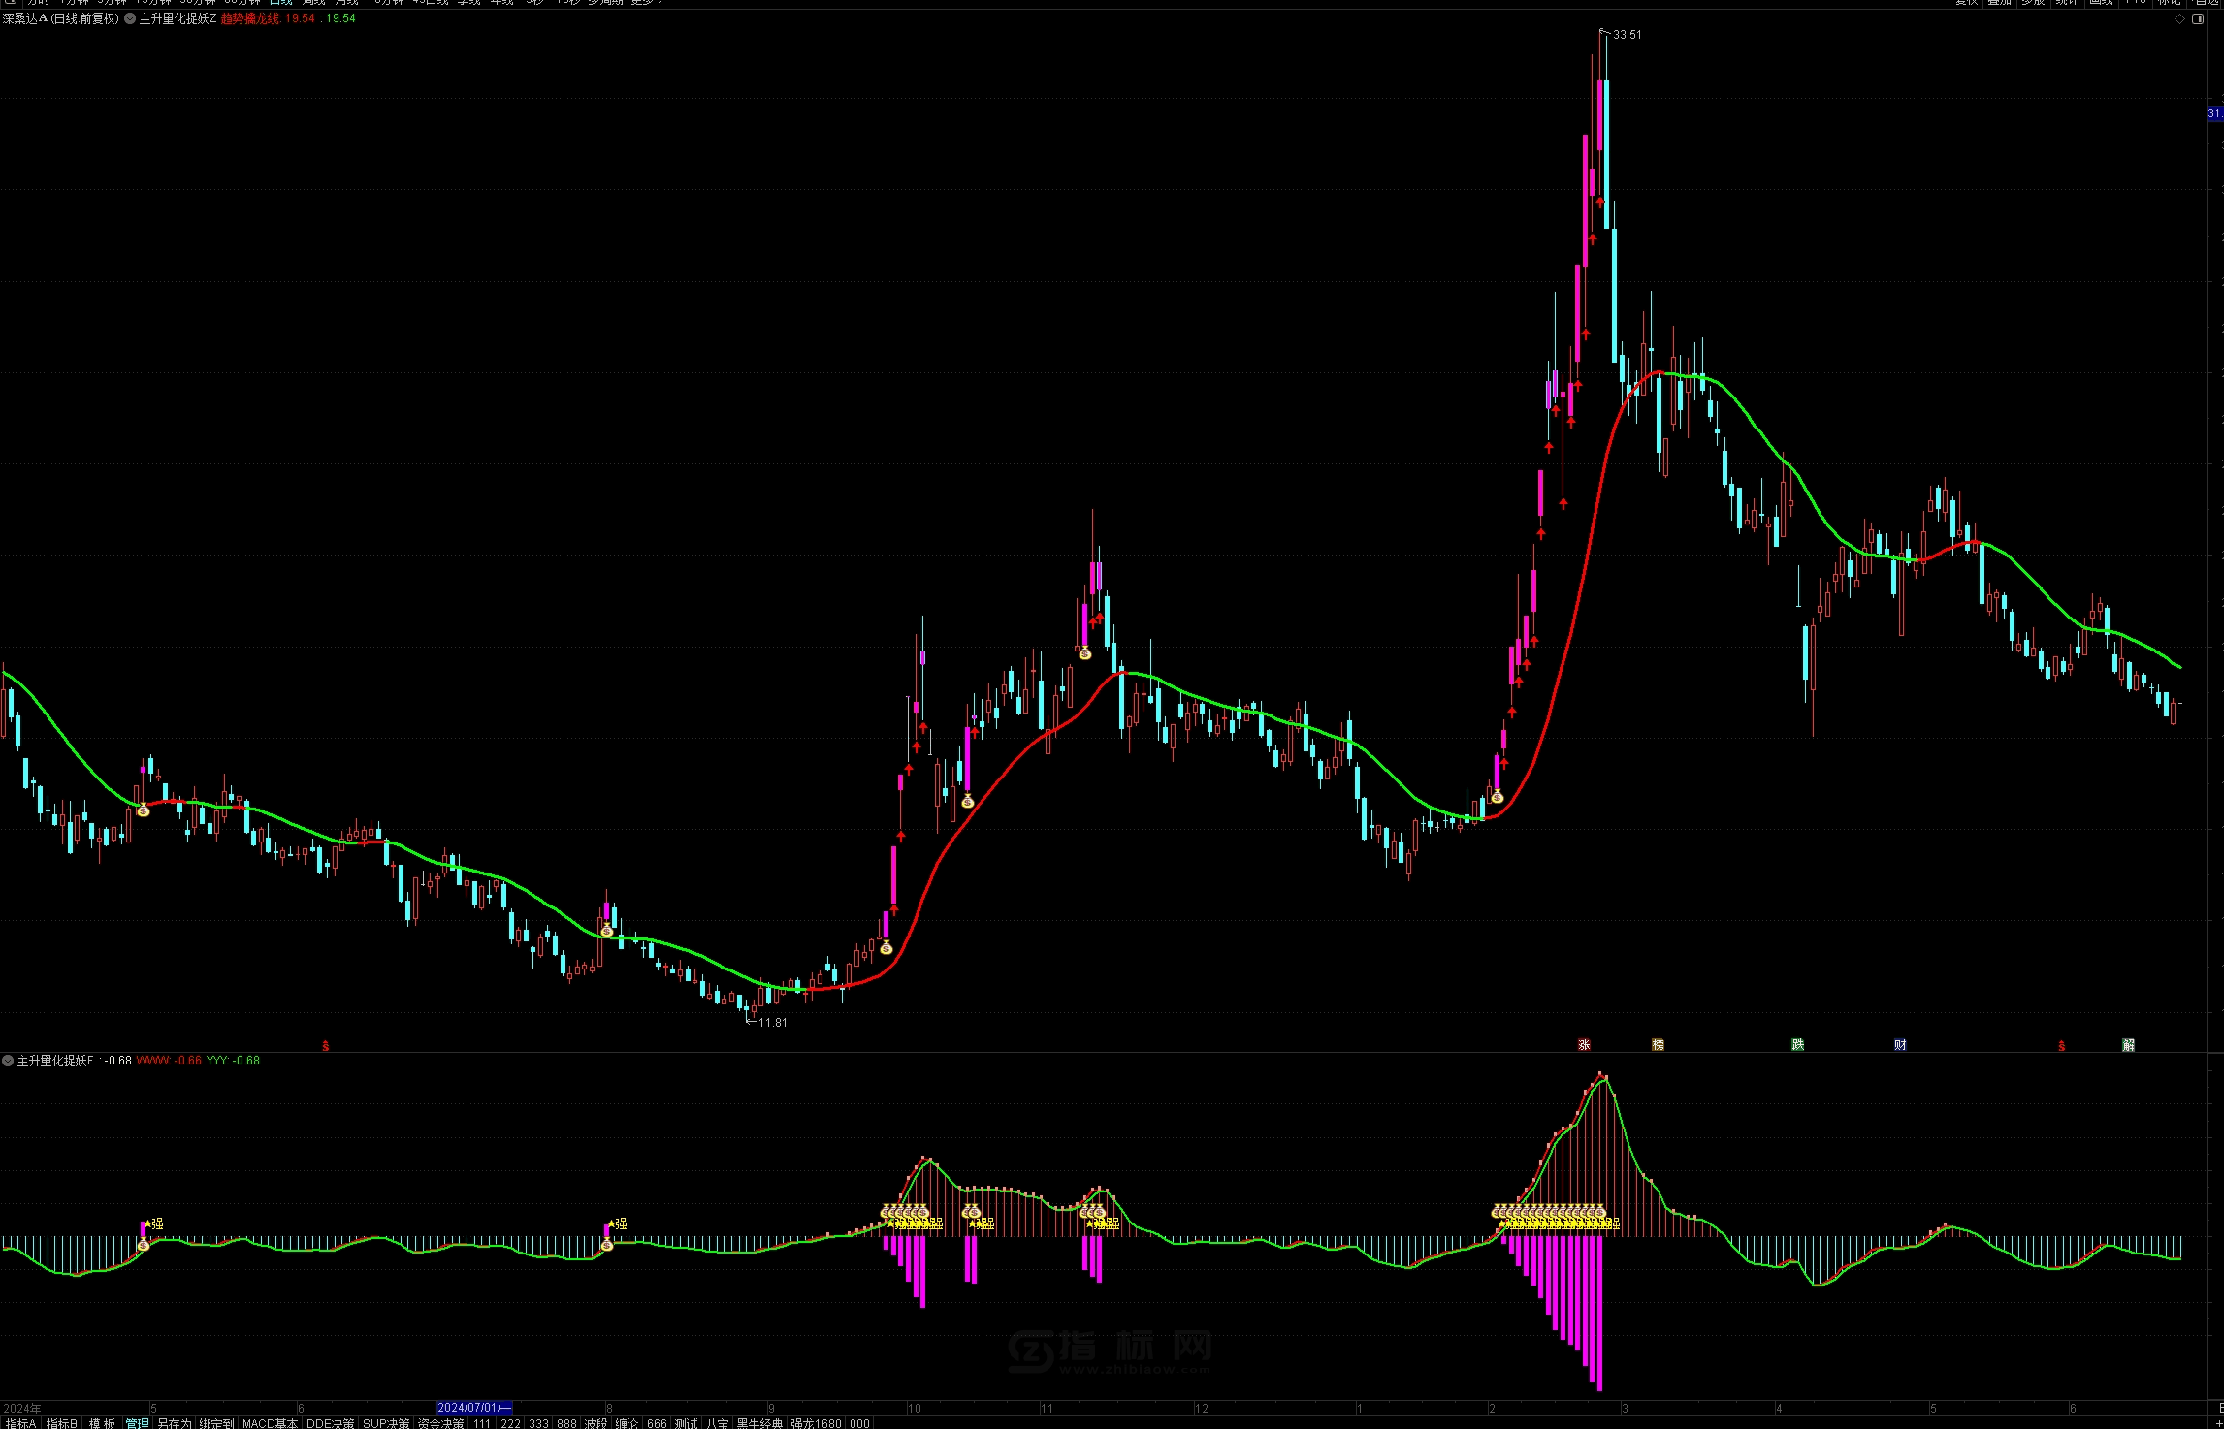The height and width of the screenshot is (1429, 2224).
Task: Click money bag signal at late September breakout
Action: [886, 947]
